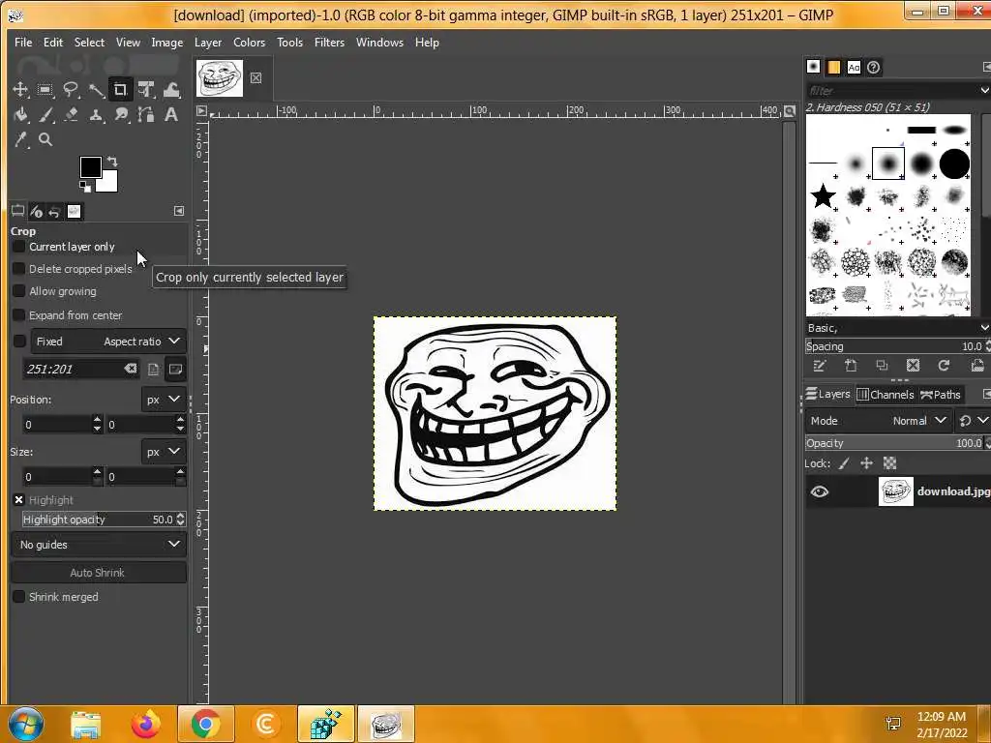Click the white background color swatch
991x743 pixels.
click(x=108, y=183)
